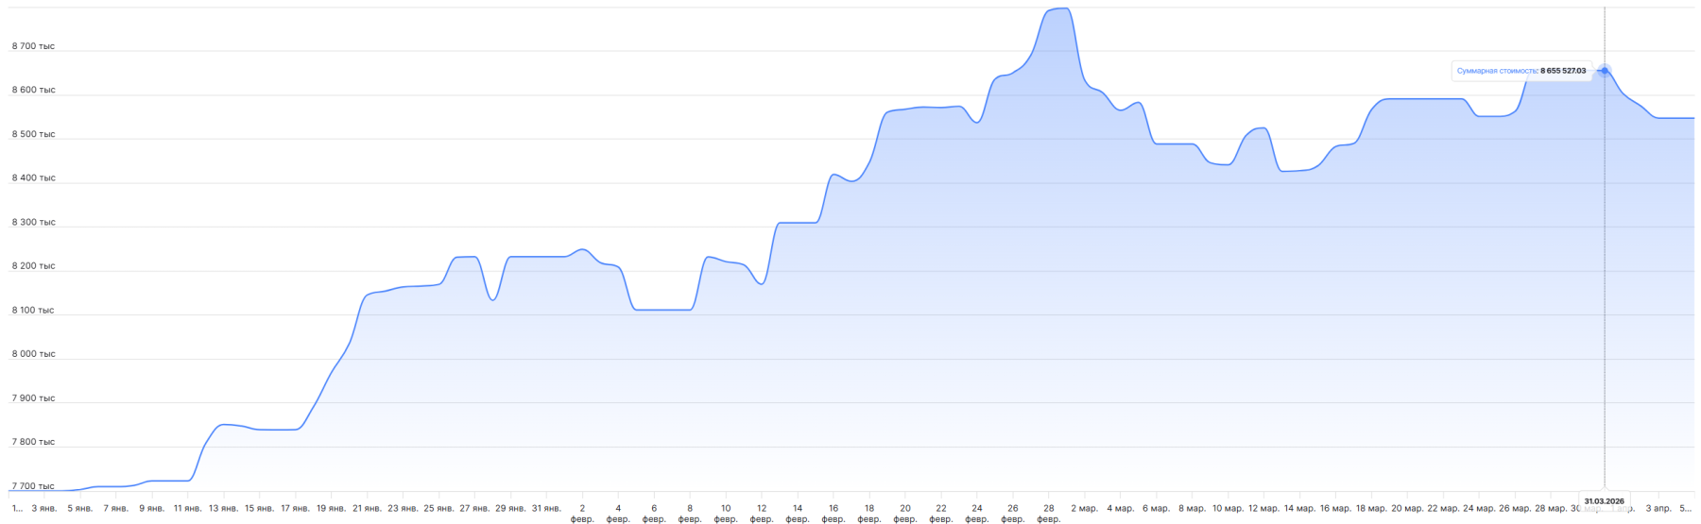Click the Суммарная стоимость tooltip box
This screenshot has height=524, width=1701.
(1521, 71)
